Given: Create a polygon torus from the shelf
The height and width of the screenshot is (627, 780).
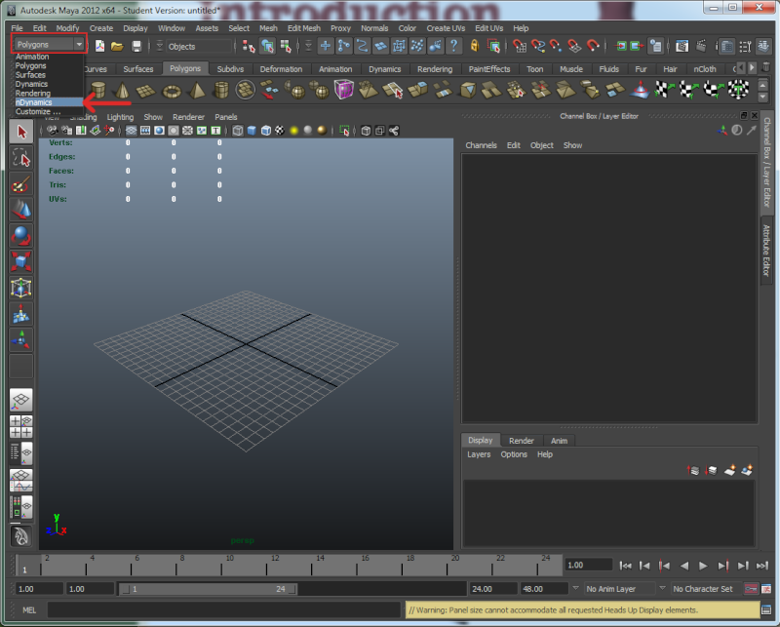Looking at the screenshot, I should (x=172, y=91).
